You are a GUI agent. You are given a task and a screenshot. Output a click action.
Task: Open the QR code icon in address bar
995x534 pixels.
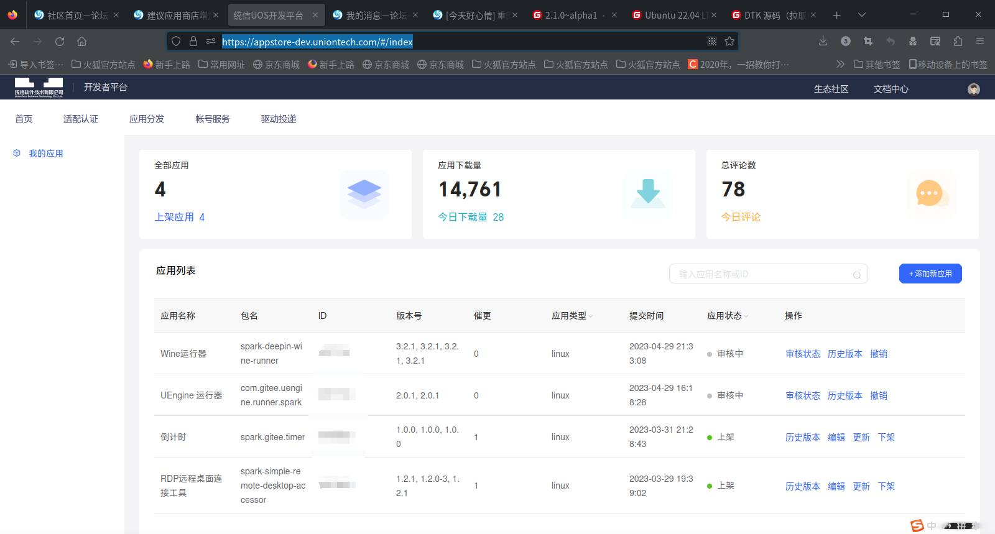point(712,41)
